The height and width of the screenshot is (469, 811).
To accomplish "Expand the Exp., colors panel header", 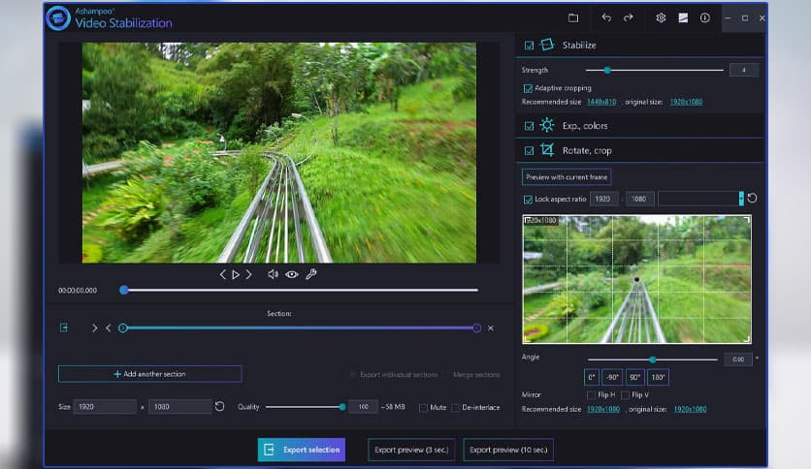I will tap(640, 126).
